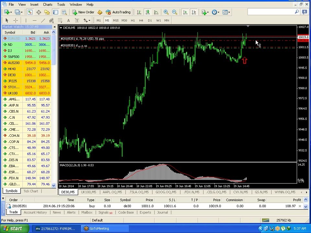Image resolution: width=311 pixels, height=233 pixels.
Task: Select the crosshair tool
Action: [16, 20]
